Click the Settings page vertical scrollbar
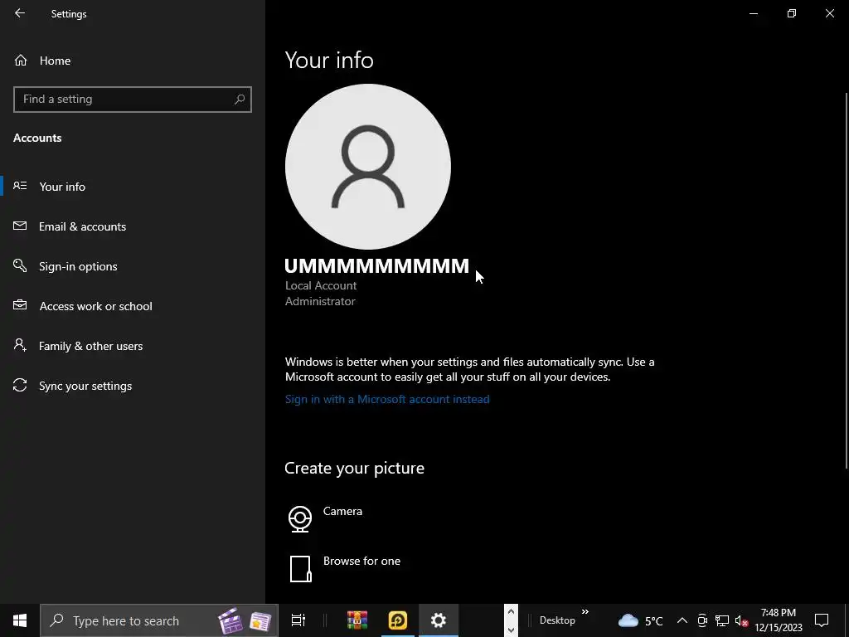This screenshot has height=637, width=849. tap(846, 280)
